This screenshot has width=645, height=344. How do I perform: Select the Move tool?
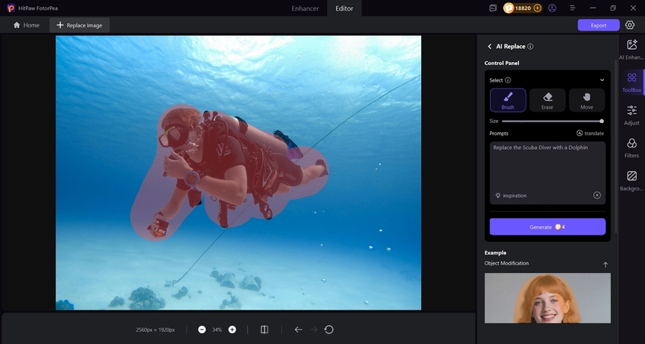tap(586, 100)
